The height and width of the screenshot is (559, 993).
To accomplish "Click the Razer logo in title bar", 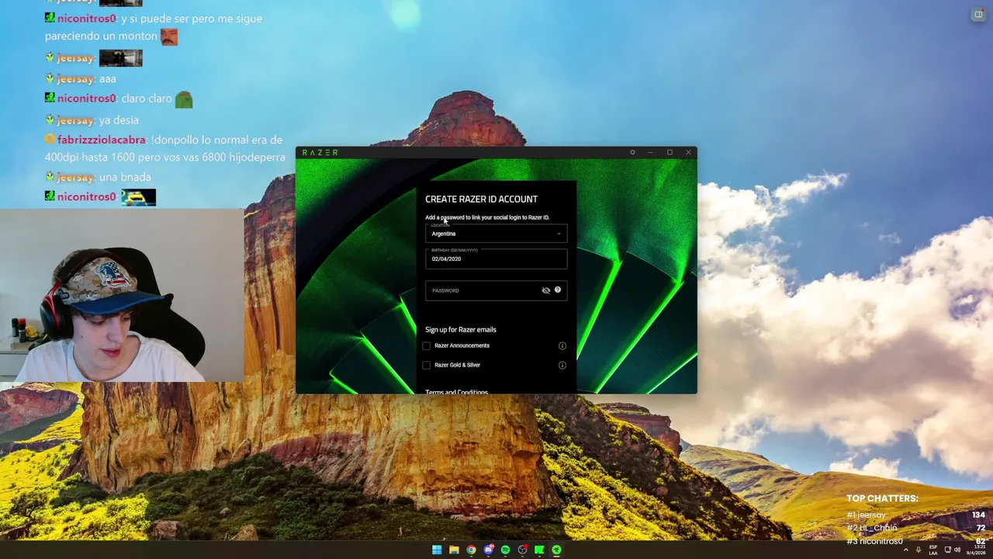I will [320, 152].
